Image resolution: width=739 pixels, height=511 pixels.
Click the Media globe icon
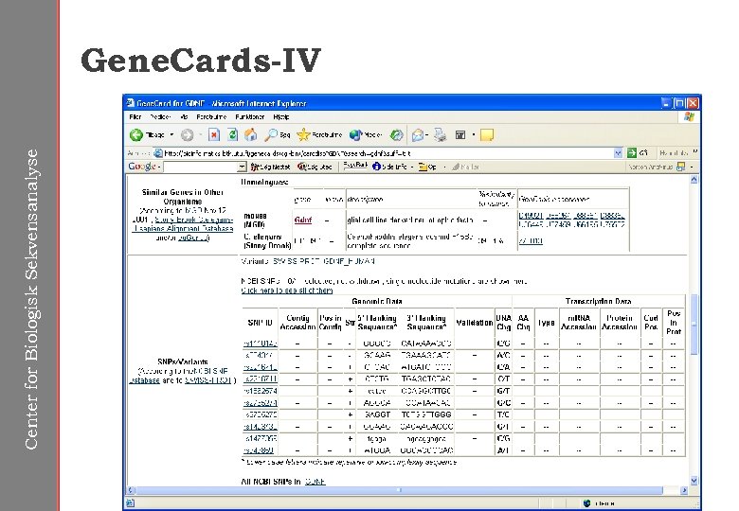click(355, 135)
